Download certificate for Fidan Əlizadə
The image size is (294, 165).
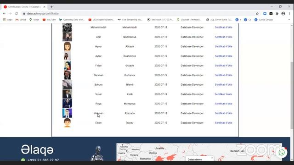pos(224,66)
